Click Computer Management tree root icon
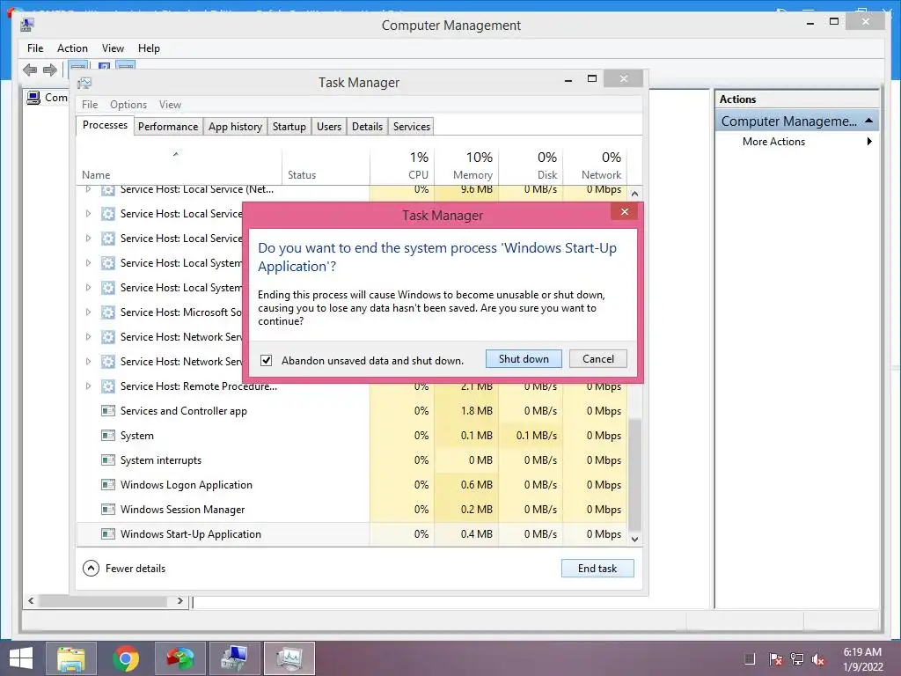 (x=34, y=97)
